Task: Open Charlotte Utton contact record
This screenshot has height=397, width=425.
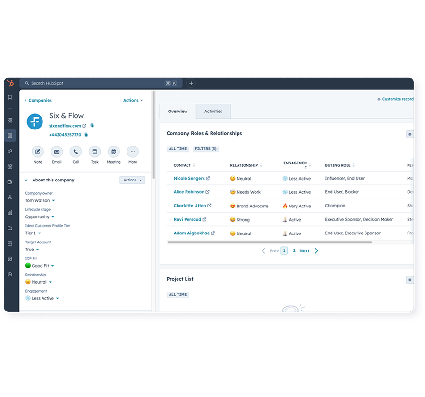Action: (190, 206)
